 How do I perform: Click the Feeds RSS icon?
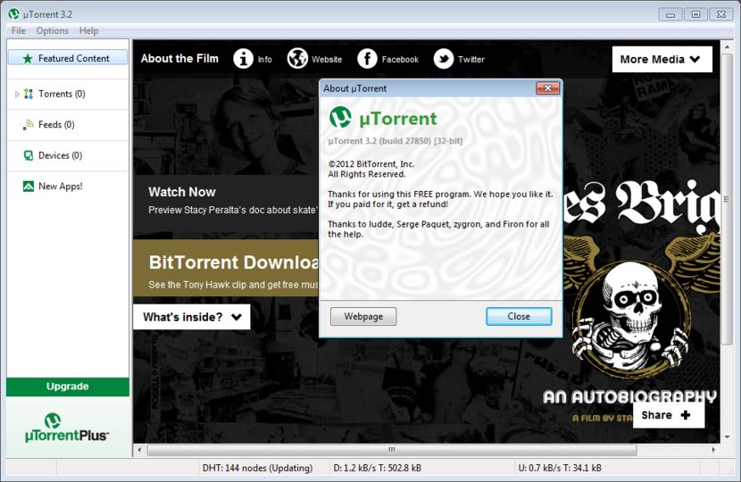coord(29,125)
